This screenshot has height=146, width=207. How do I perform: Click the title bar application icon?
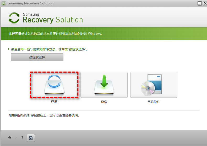(x=4, y=3)
